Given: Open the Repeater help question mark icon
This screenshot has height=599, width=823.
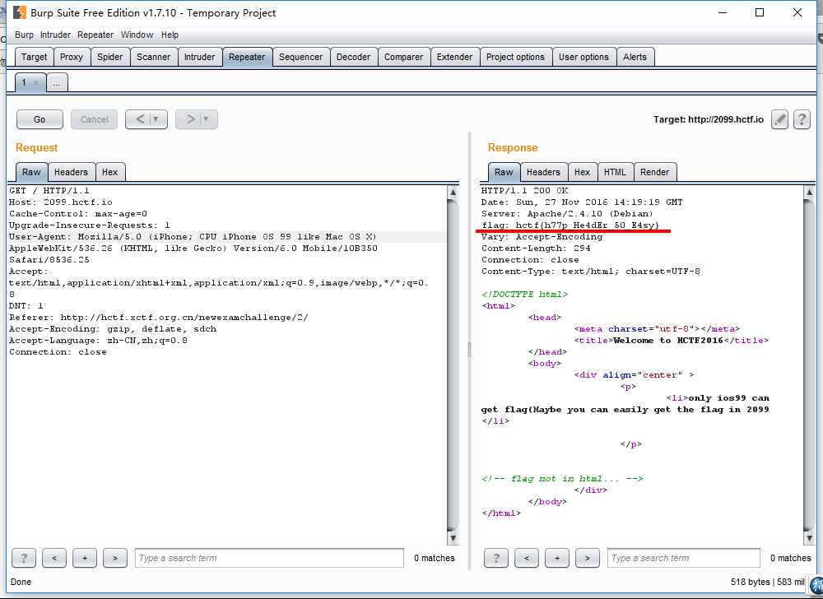Looking at the screenshot, I should click(x=802, y=119).
